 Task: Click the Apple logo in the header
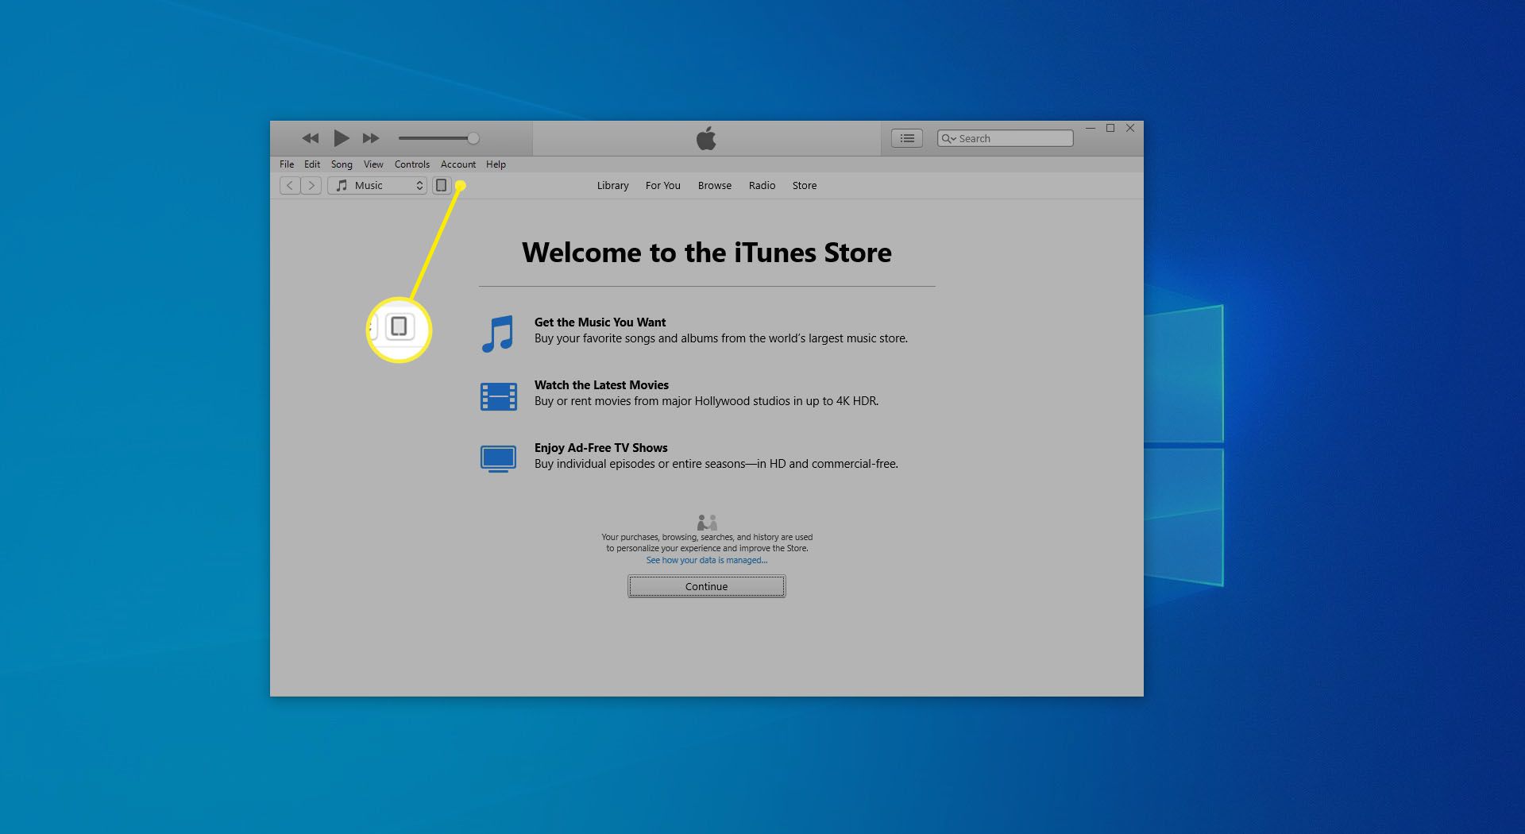pyautogui.click(x=706, y=138)
